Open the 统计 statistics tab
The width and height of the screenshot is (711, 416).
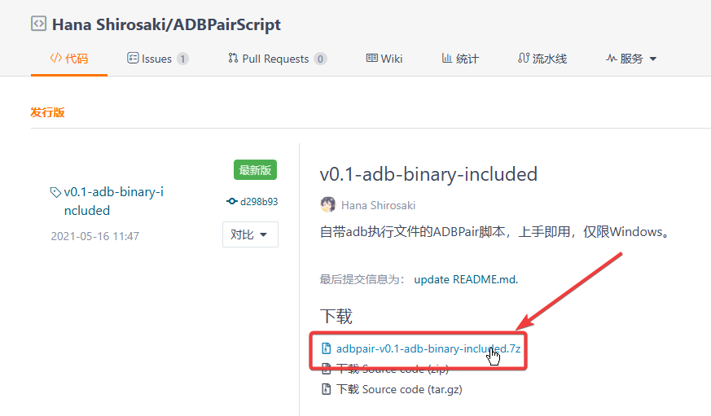(460, 59)
